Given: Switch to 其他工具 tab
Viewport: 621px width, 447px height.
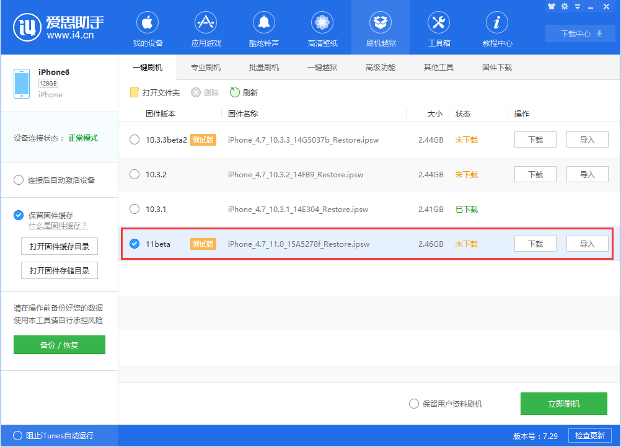Looking at the screenshot, I should point(438,68).
